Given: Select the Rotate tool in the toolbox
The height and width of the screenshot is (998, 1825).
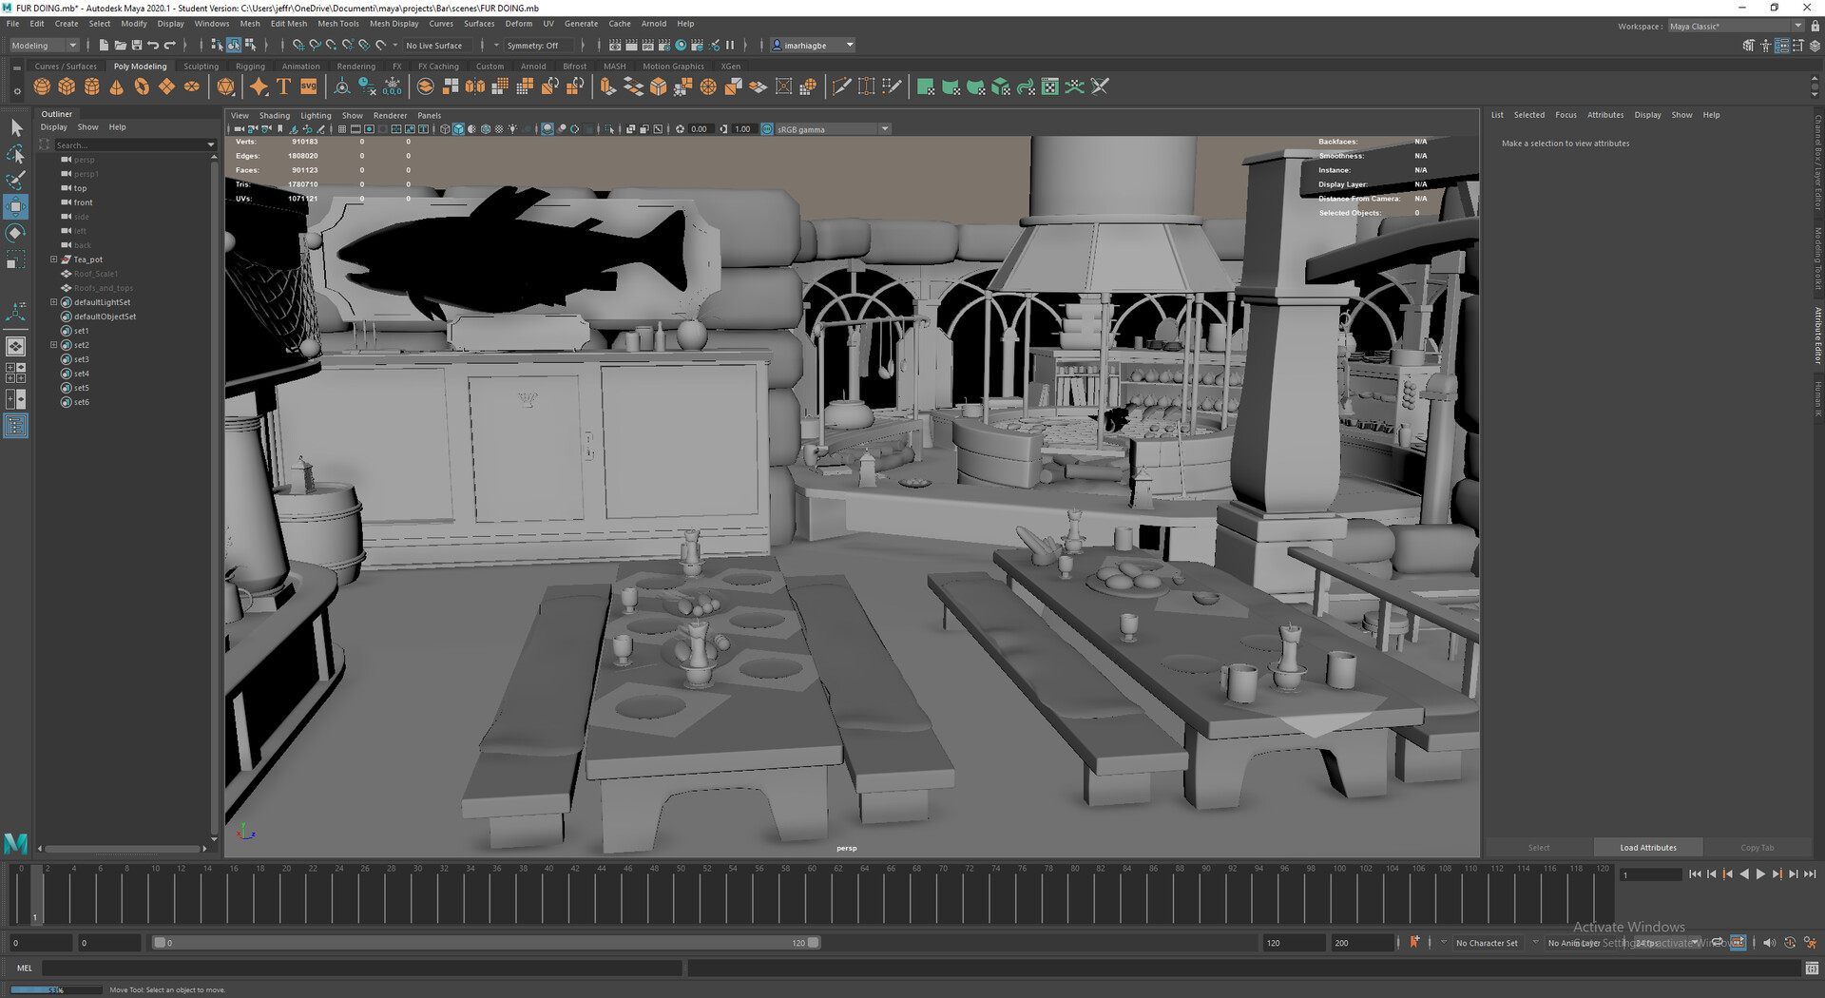Looking at the screenshot, I should pyautogui.click(x=16, y=233).
